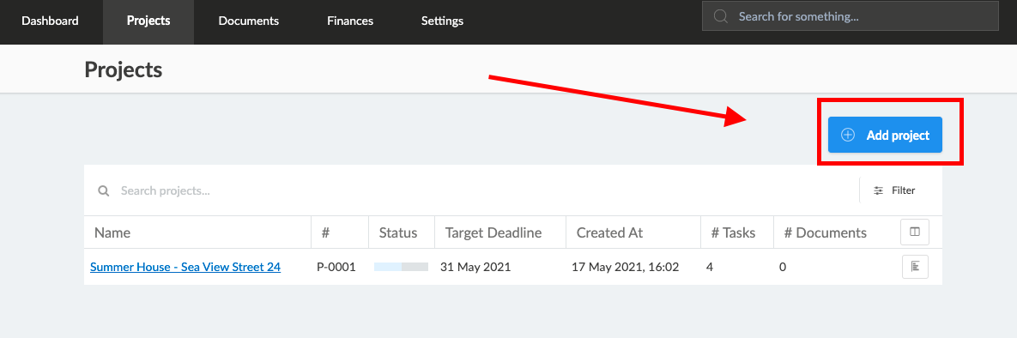This screenshot has height=338, width=1017.
Task: Click the magnifier icon beside Search projects
Action: [x=102, y=190]
